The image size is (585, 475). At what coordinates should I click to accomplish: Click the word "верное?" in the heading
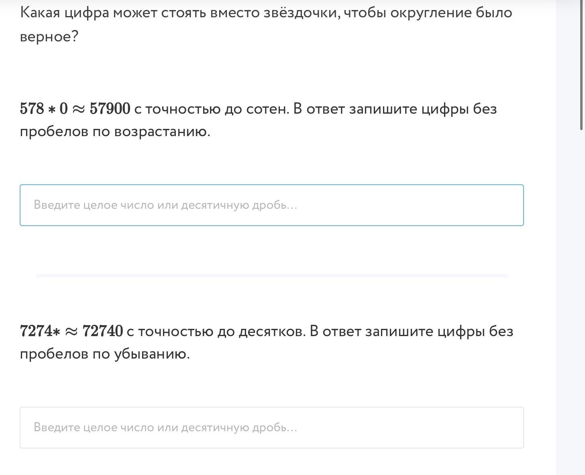click(x=49, y=37)
